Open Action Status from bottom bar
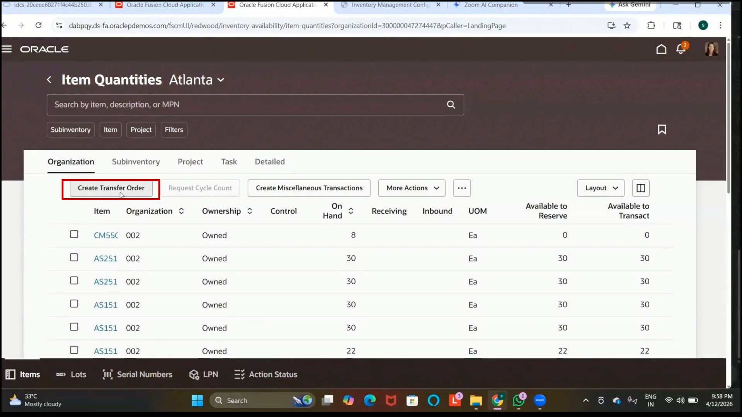 (x=266, y=375)
